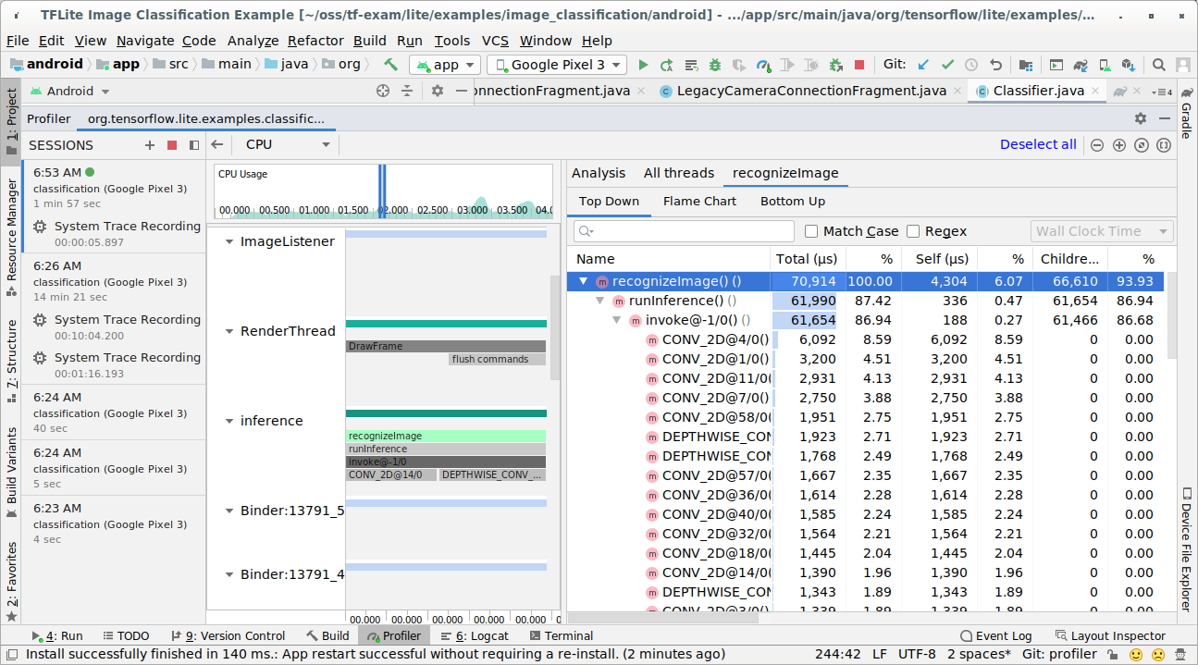1198x665 pixels.
Task: Stop the running app with the red square
Action: 858,65
